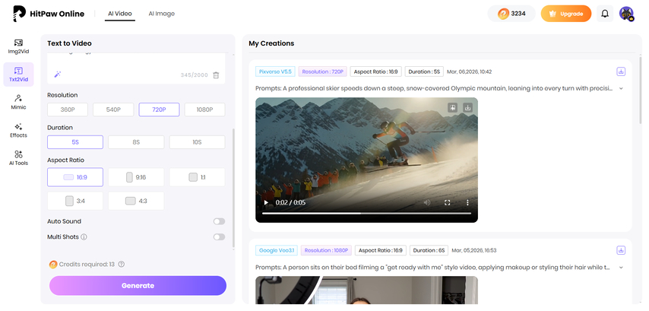Choose 8S duration
Screen dimensions: 649x311
coord(136,142)
